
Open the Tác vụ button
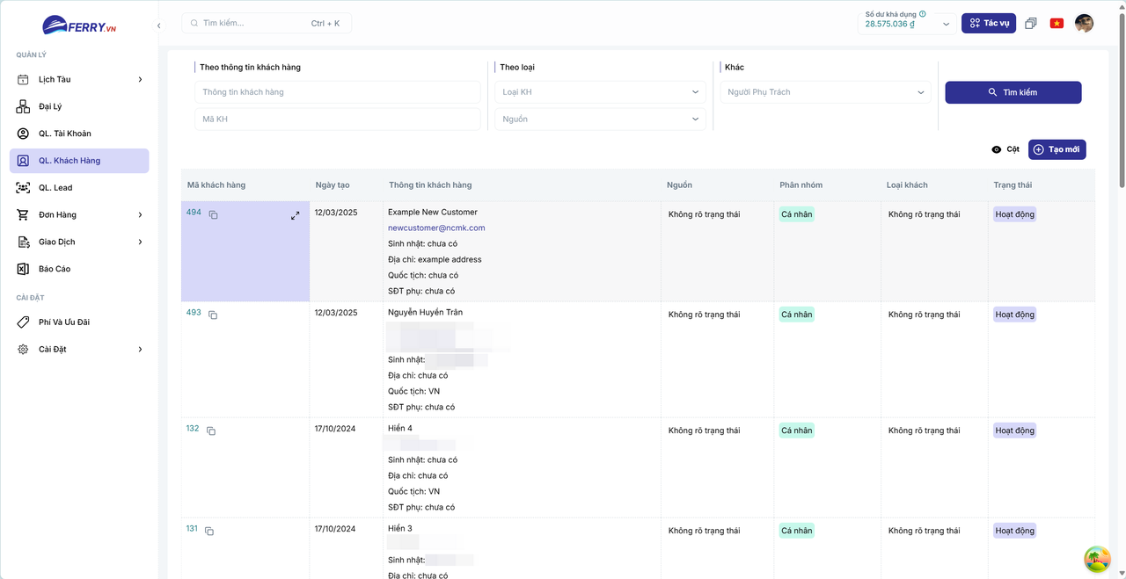[989, 23]
